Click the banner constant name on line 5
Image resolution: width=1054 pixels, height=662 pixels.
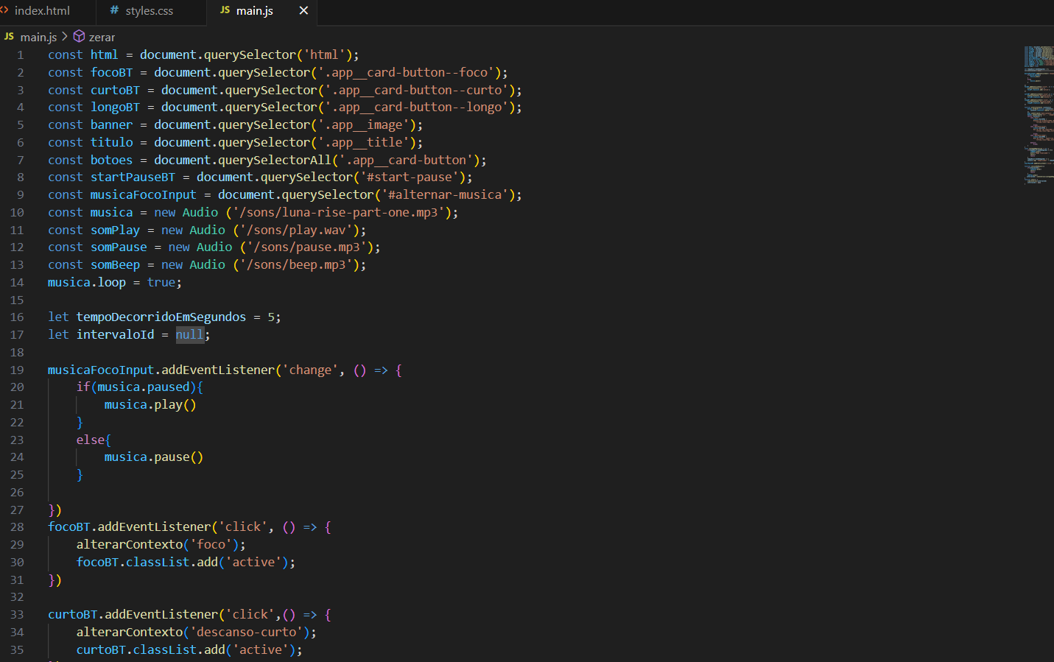(111, 124)
